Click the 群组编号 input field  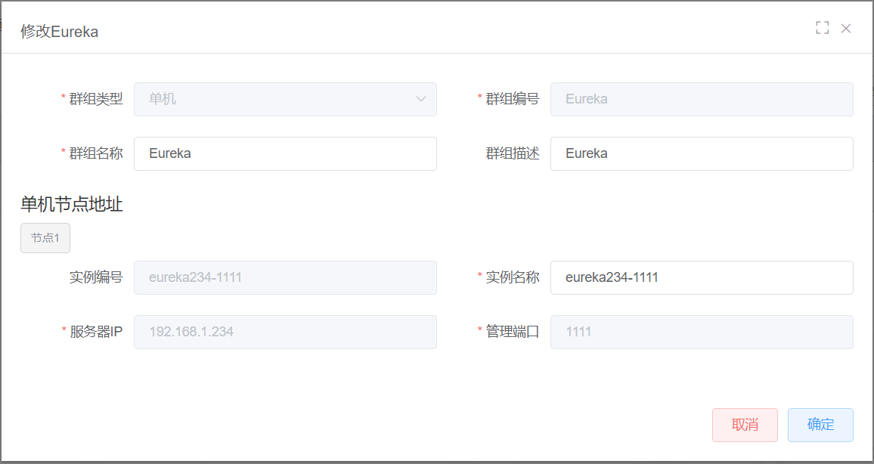tap(702, 99)
